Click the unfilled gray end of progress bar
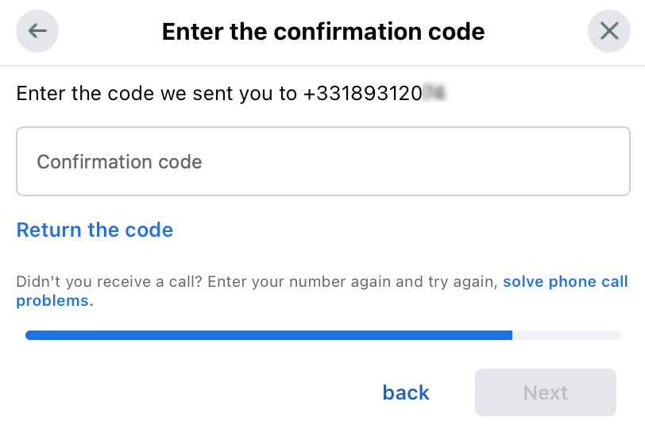The width and height of the screenshot is (645, 429). click(x=567, y=335)
